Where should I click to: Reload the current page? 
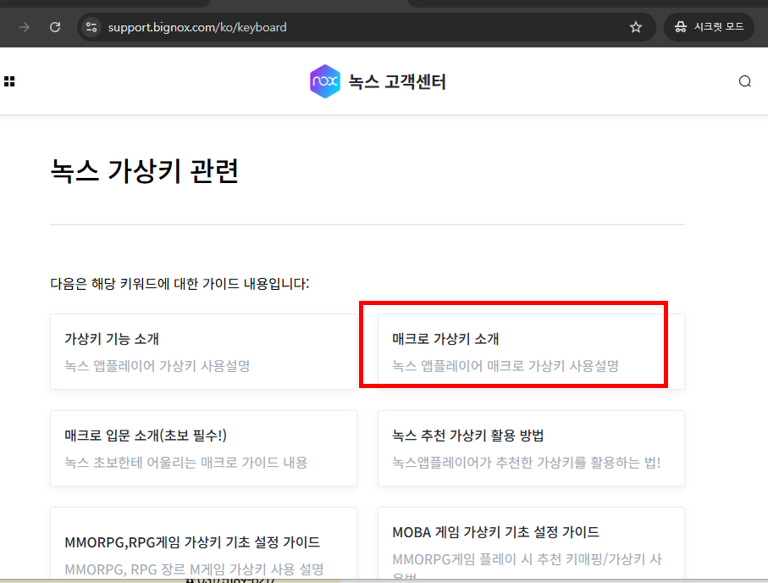pos(54,26)
